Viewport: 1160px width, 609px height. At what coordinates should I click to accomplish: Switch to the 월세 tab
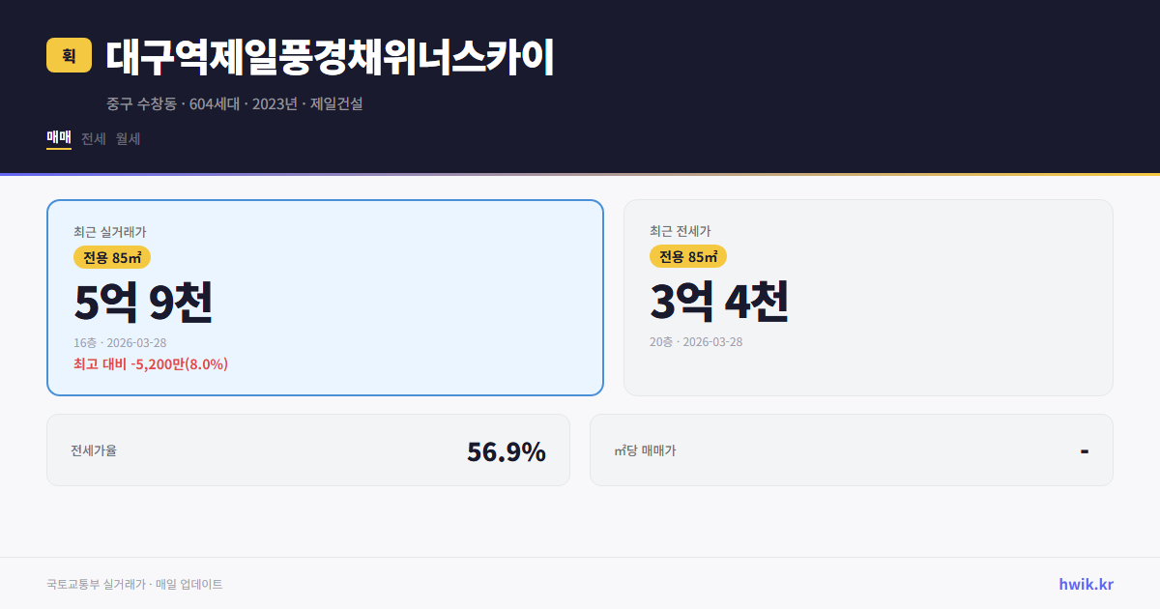pyautogui.click(x=127, y=138)
